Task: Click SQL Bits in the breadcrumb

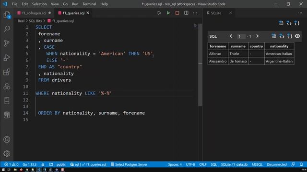Action: (35, 21)
